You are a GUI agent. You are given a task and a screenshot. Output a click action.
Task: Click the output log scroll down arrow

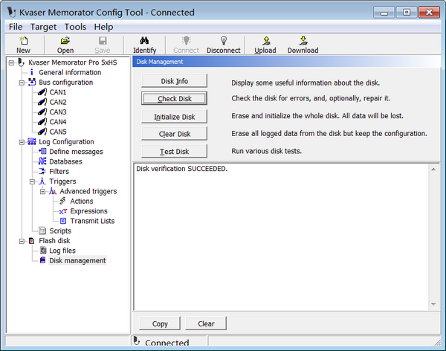[433, 304]
